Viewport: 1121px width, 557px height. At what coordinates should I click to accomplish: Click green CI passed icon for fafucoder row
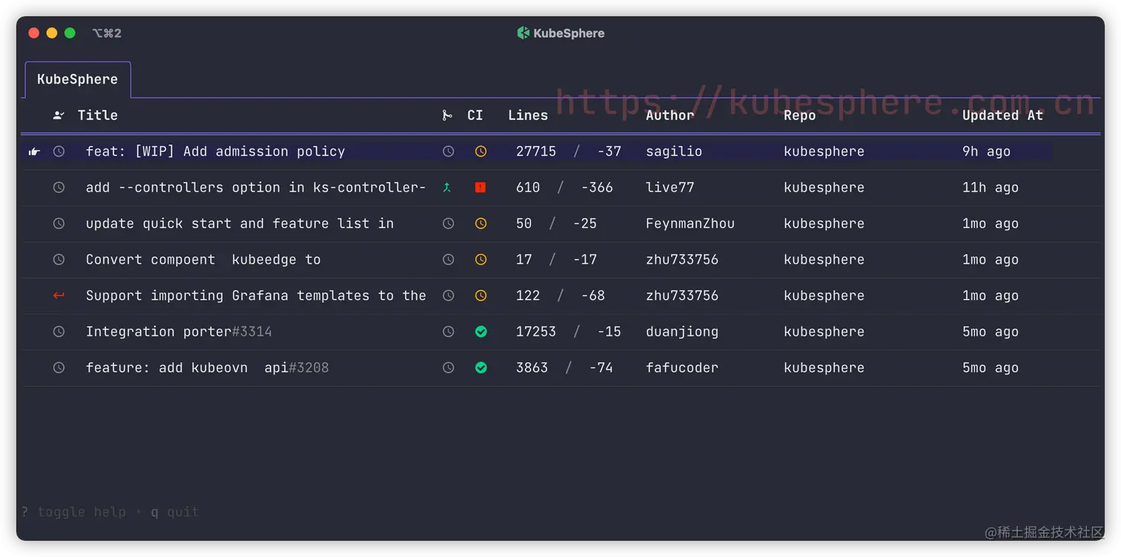(x=481, y=367)
